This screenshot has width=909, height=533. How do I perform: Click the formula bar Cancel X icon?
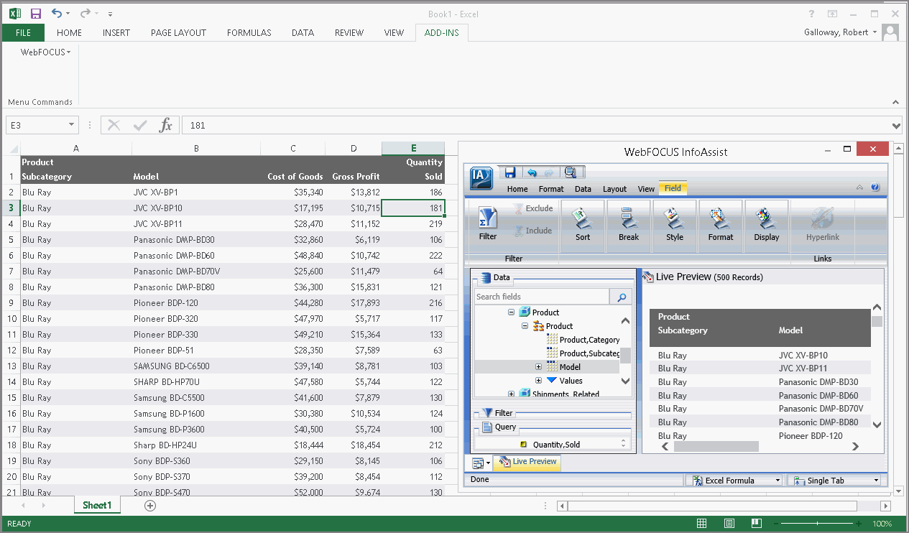[x=114, y=125]
